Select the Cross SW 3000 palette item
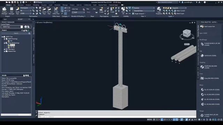Image resolution: width=223 pixels, height=125 pixels. [x=210, y=78]
